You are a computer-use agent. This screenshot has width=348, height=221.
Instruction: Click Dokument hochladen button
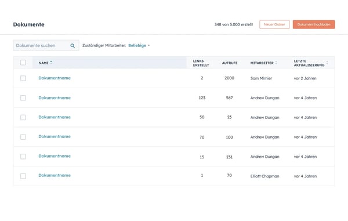pyautogui.click(x=314, y=24)
